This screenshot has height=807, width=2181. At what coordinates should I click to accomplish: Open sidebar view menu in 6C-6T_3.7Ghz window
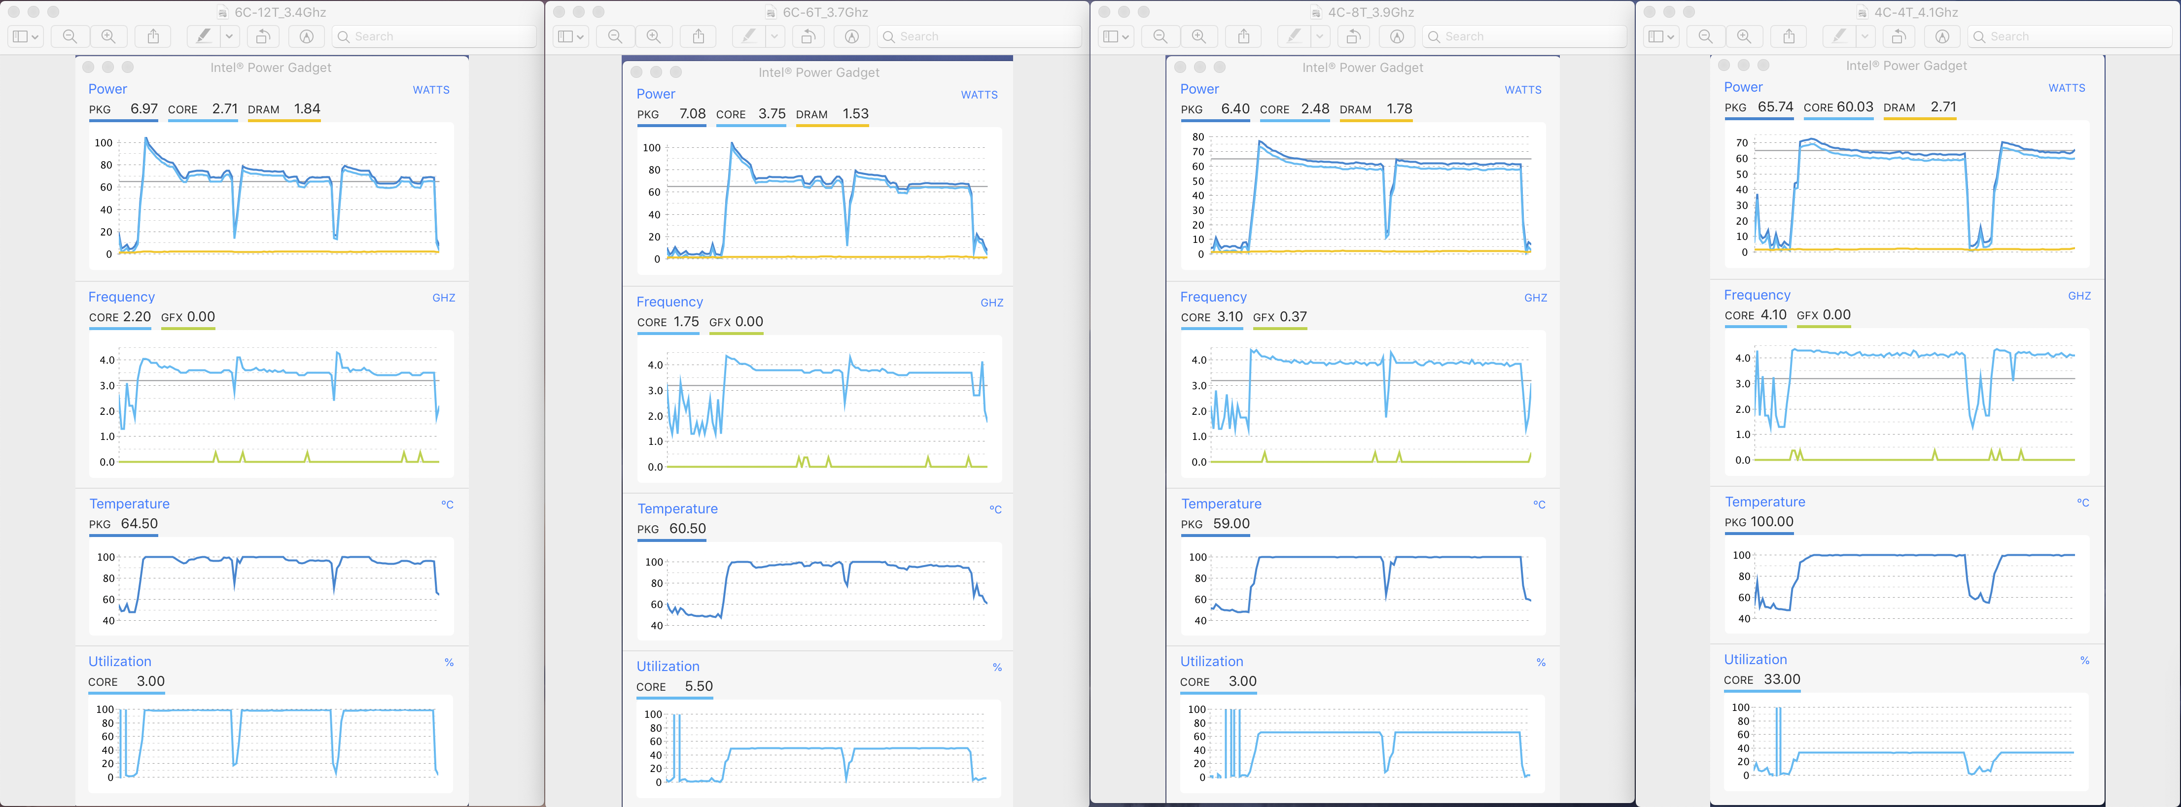click(571, 36)
